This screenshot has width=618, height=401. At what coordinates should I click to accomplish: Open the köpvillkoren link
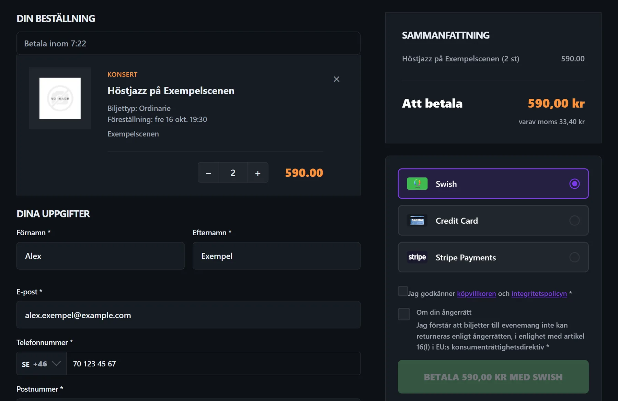[x=477, y=294]
